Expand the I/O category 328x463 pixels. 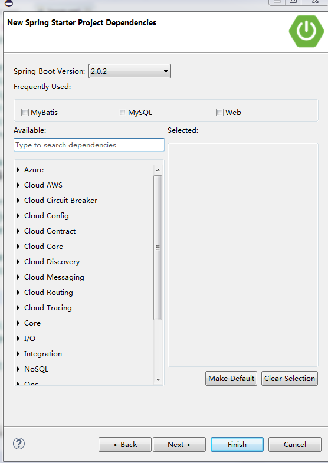click(x=18, y=339)
